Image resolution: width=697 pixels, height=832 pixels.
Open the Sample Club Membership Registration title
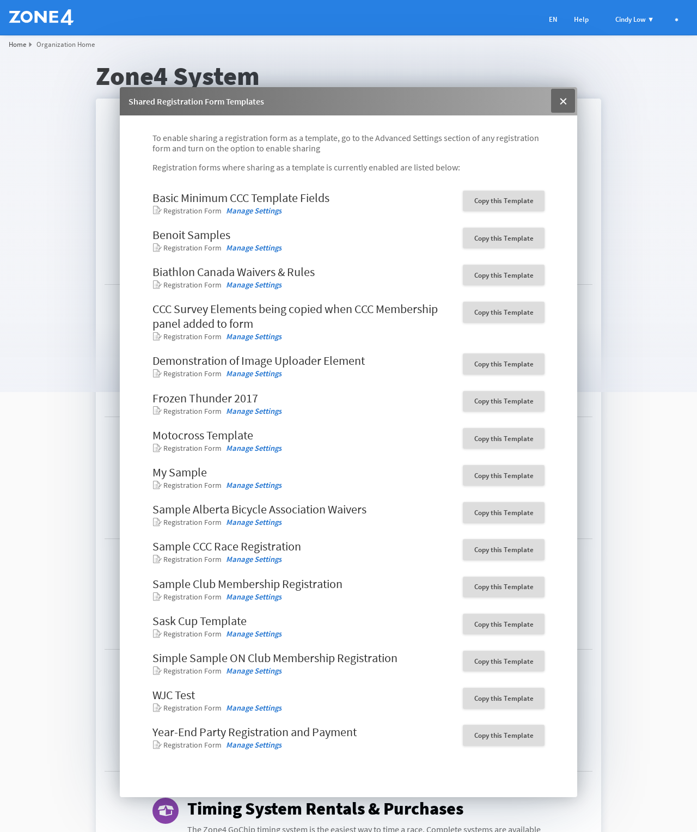(x=247, y=584)
